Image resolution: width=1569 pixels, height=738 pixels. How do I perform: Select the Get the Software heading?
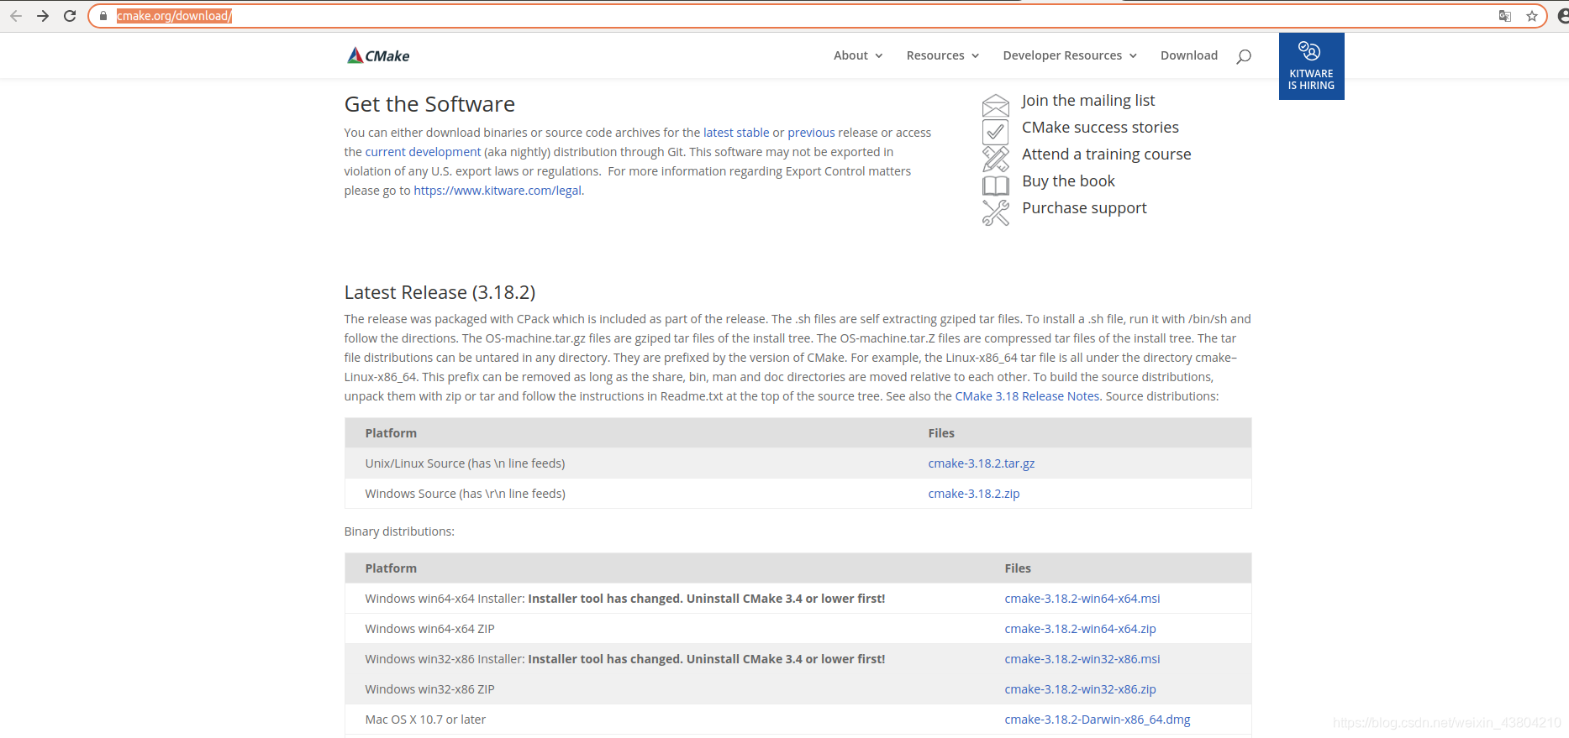[429, 104]
